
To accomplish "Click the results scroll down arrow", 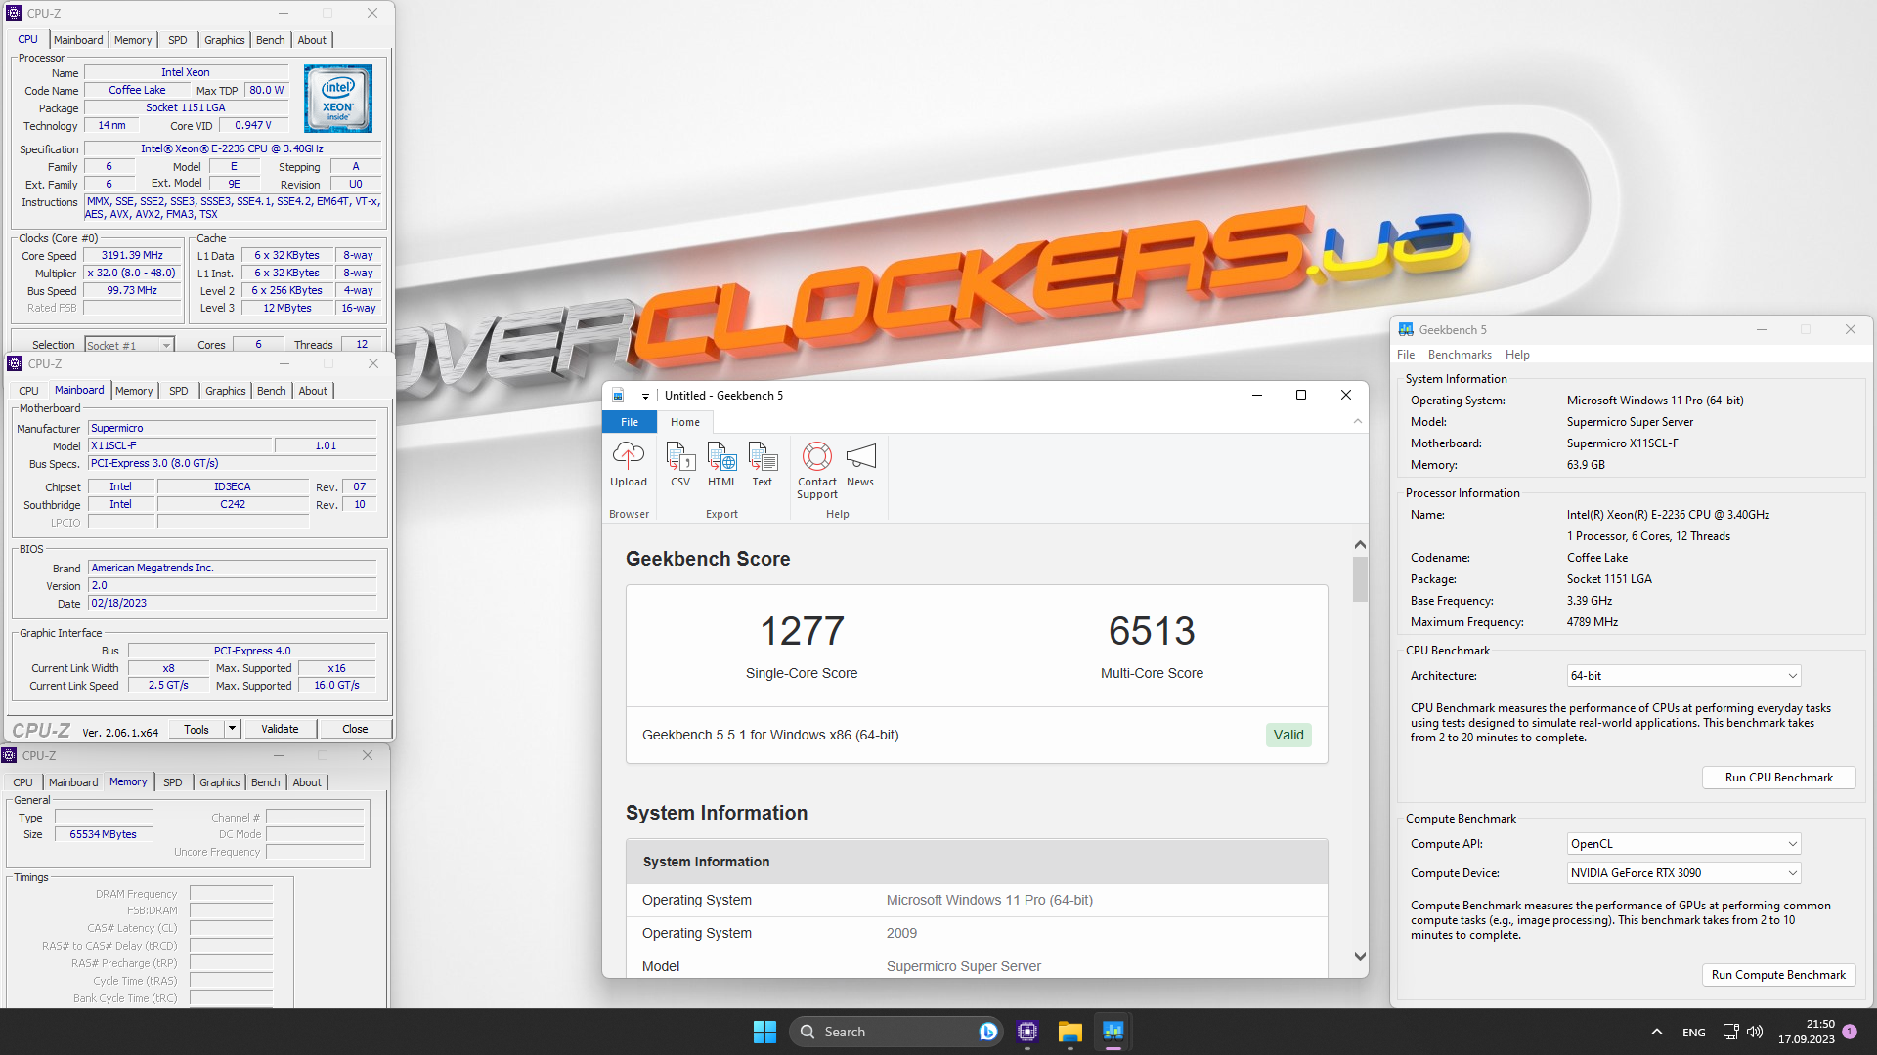I will click(x=1360, y=956).
